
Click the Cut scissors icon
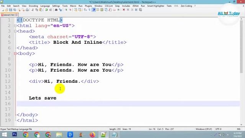[x=33, y=10]
